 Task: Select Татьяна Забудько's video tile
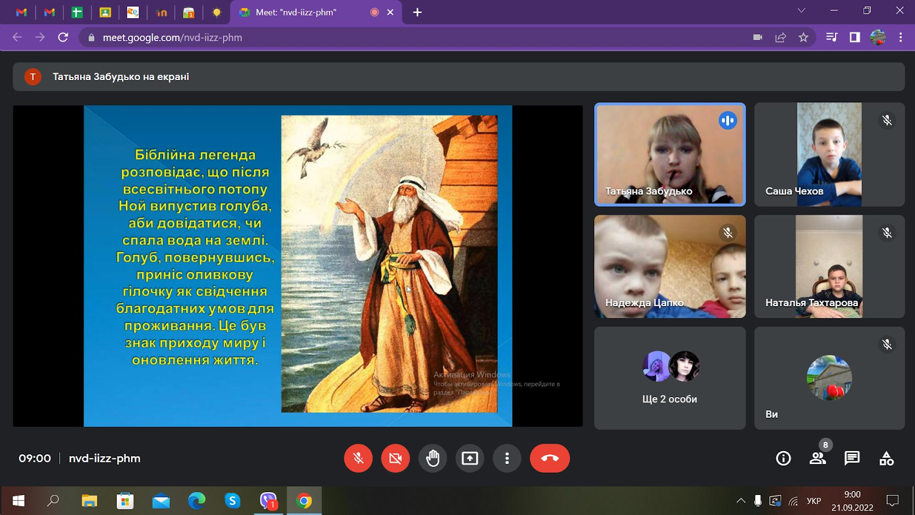670,154
